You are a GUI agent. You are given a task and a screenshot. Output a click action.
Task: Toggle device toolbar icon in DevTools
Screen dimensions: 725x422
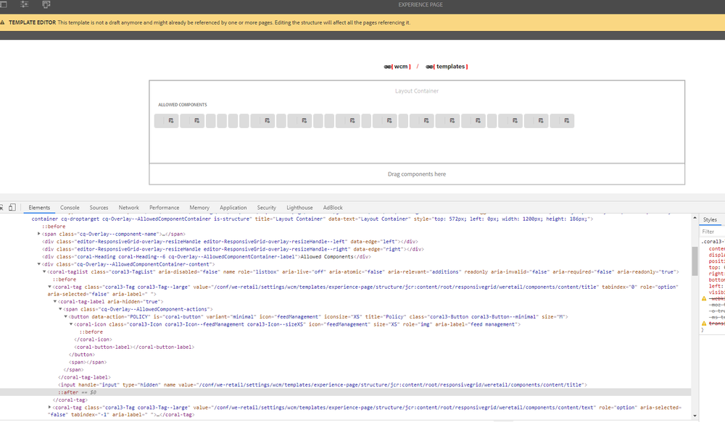tap(13, 208)
